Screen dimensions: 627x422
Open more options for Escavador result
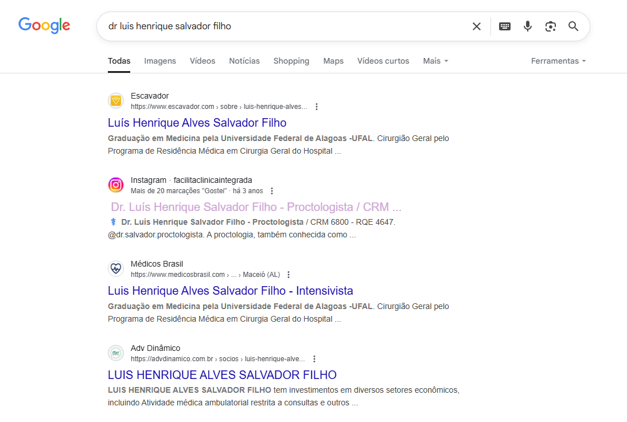point(316,107)
